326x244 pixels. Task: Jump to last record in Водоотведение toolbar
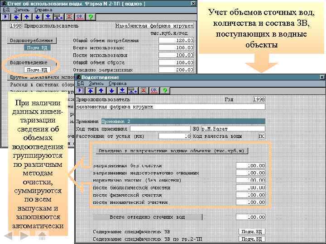pyautogui.click(x=122, y=91)
